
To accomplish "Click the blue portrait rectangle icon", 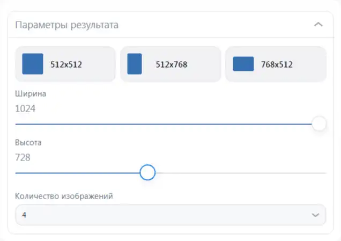I will (135, 64).
